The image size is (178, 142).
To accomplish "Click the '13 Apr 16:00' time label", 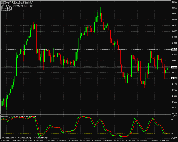I will pyautogui.click(x=85, y=141).
